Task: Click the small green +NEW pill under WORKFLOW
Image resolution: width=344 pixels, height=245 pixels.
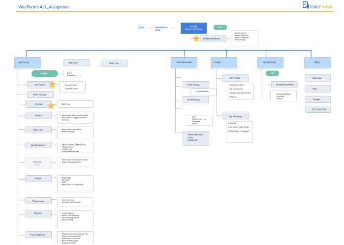Action: point(272,73)
